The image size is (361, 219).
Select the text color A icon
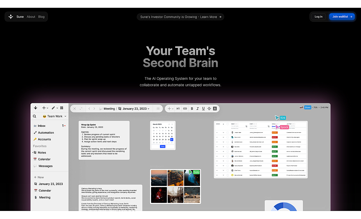pyautogui.click(x=215, y=109)
